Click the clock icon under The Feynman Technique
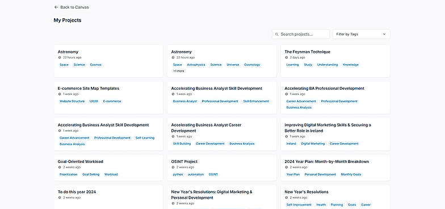This screenshot has height=209, width=445. [x=287, y=57]
